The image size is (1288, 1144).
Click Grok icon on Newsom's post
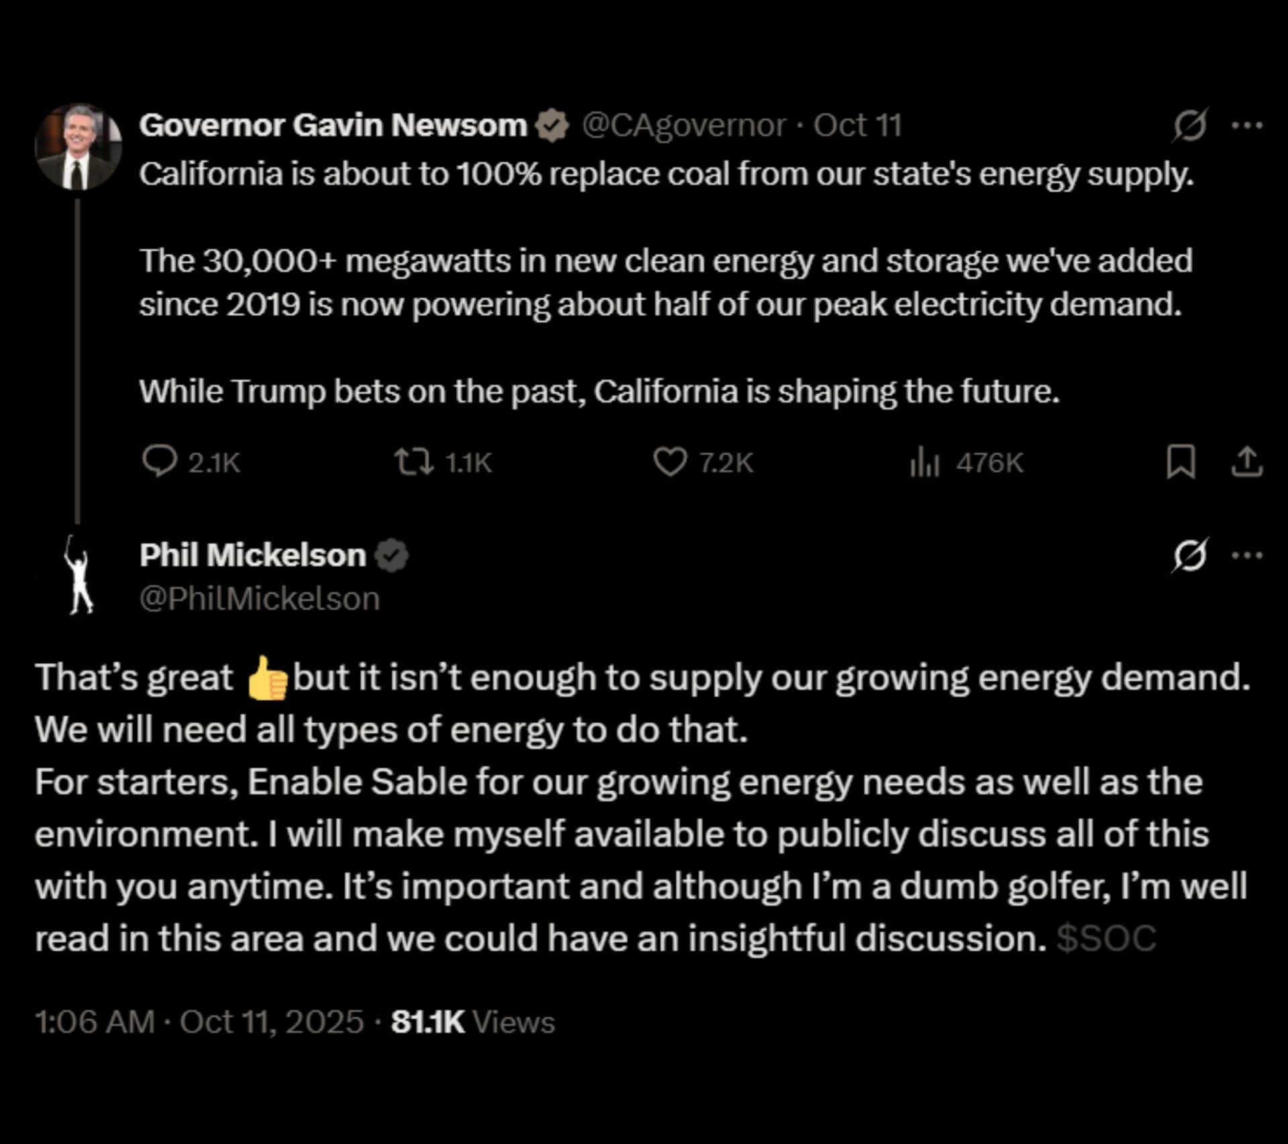1190,125
